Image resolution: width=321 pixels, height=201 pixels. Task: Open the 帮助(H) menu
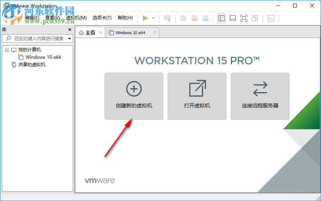coord(125,18)
